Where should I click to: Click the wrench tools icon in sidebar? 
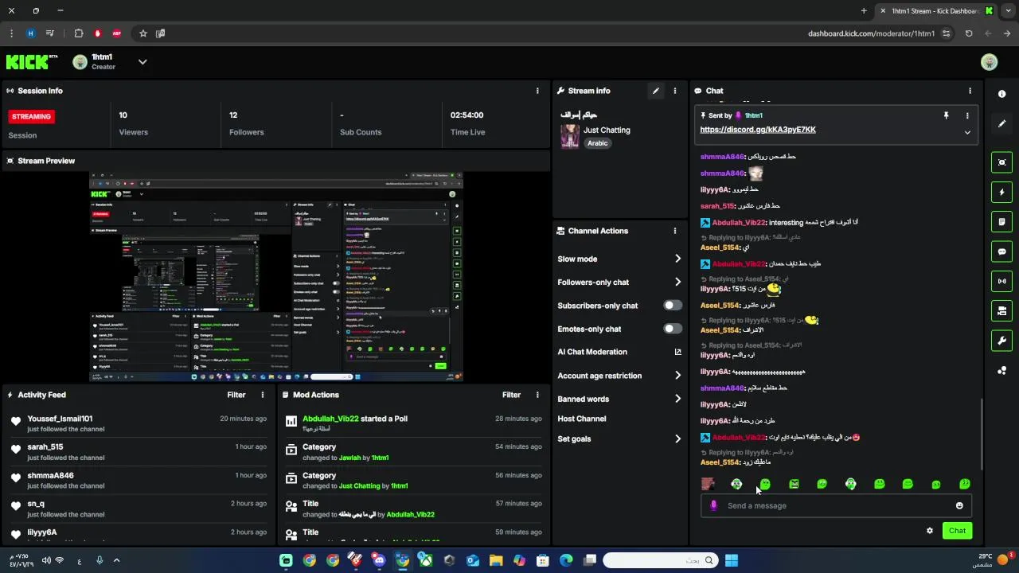pyautogui.click(x=1001, y=341)
